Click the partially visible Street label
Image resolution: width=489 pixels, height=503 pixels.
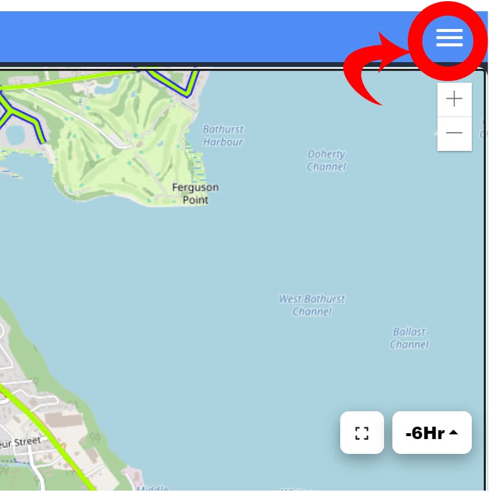pos(20,443)
